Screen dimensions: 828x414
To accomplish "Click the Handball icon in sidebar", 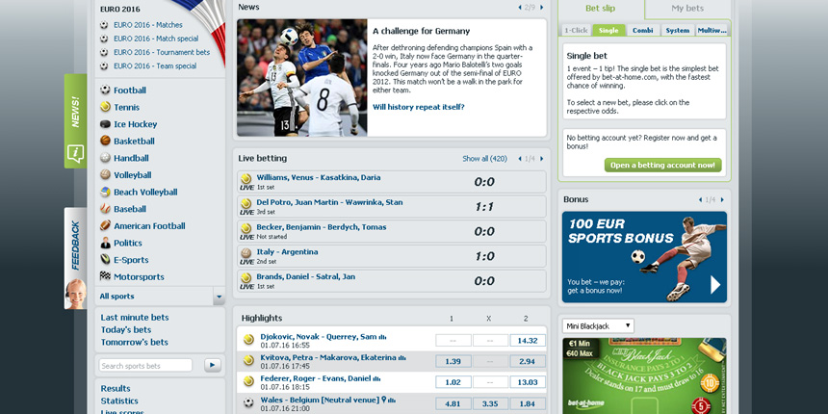I will (x=105, y=158).
